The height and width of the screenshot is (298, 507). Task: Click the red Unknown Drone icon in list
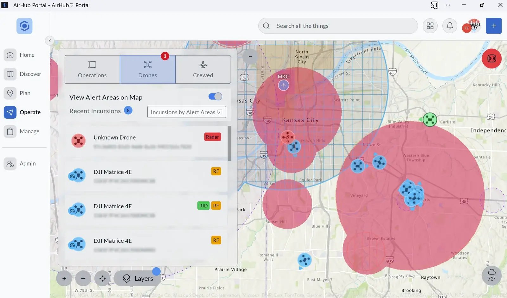78,141
